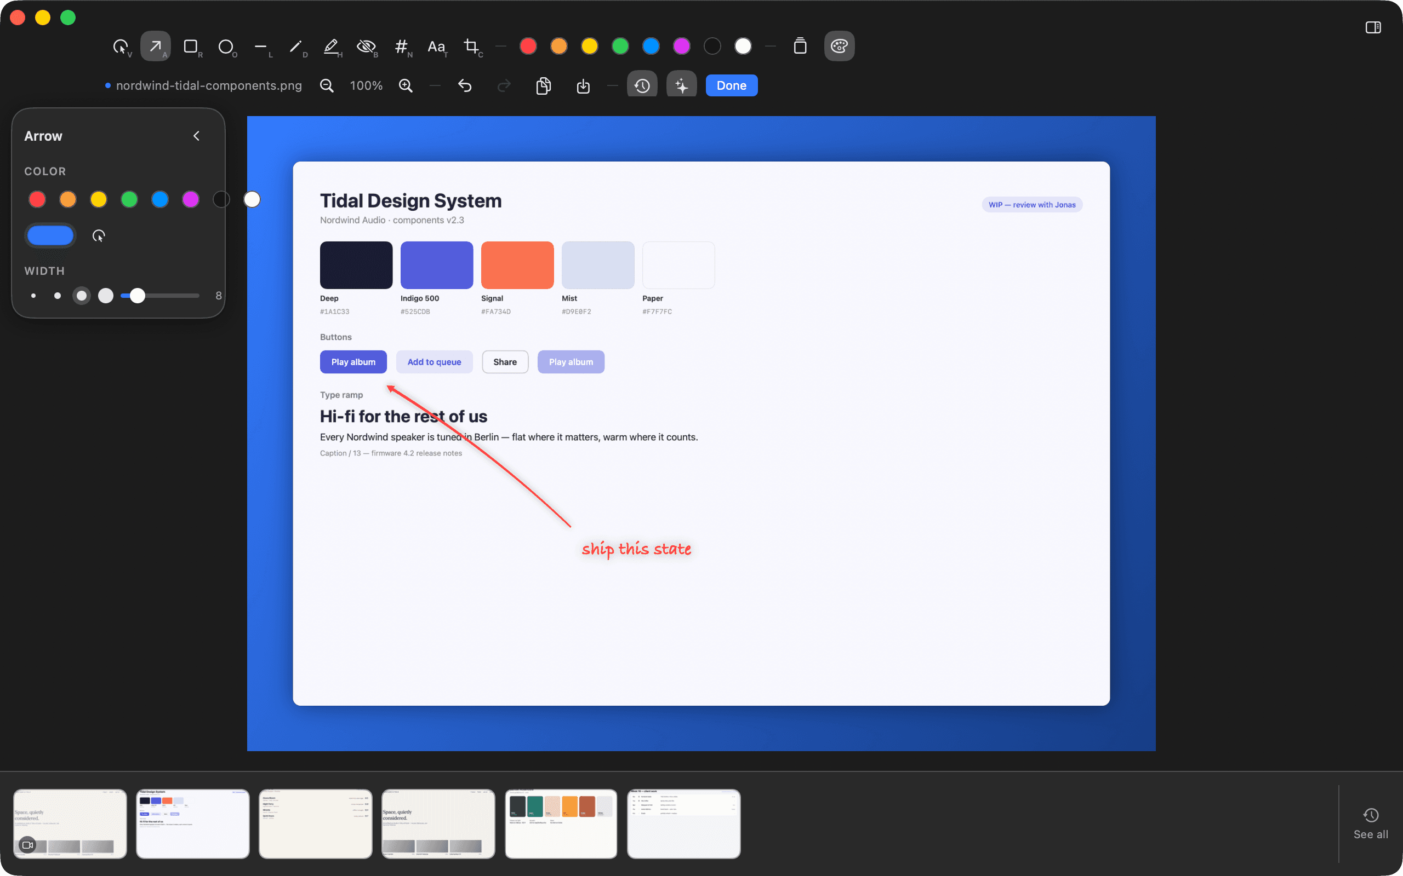This screenshot has height=876, width=1403.
Task: Pick the red toolbar color
Action: 528,47
